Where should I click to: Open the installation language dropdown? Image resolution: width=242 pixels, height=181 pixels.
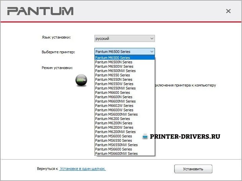click(125, 39)
